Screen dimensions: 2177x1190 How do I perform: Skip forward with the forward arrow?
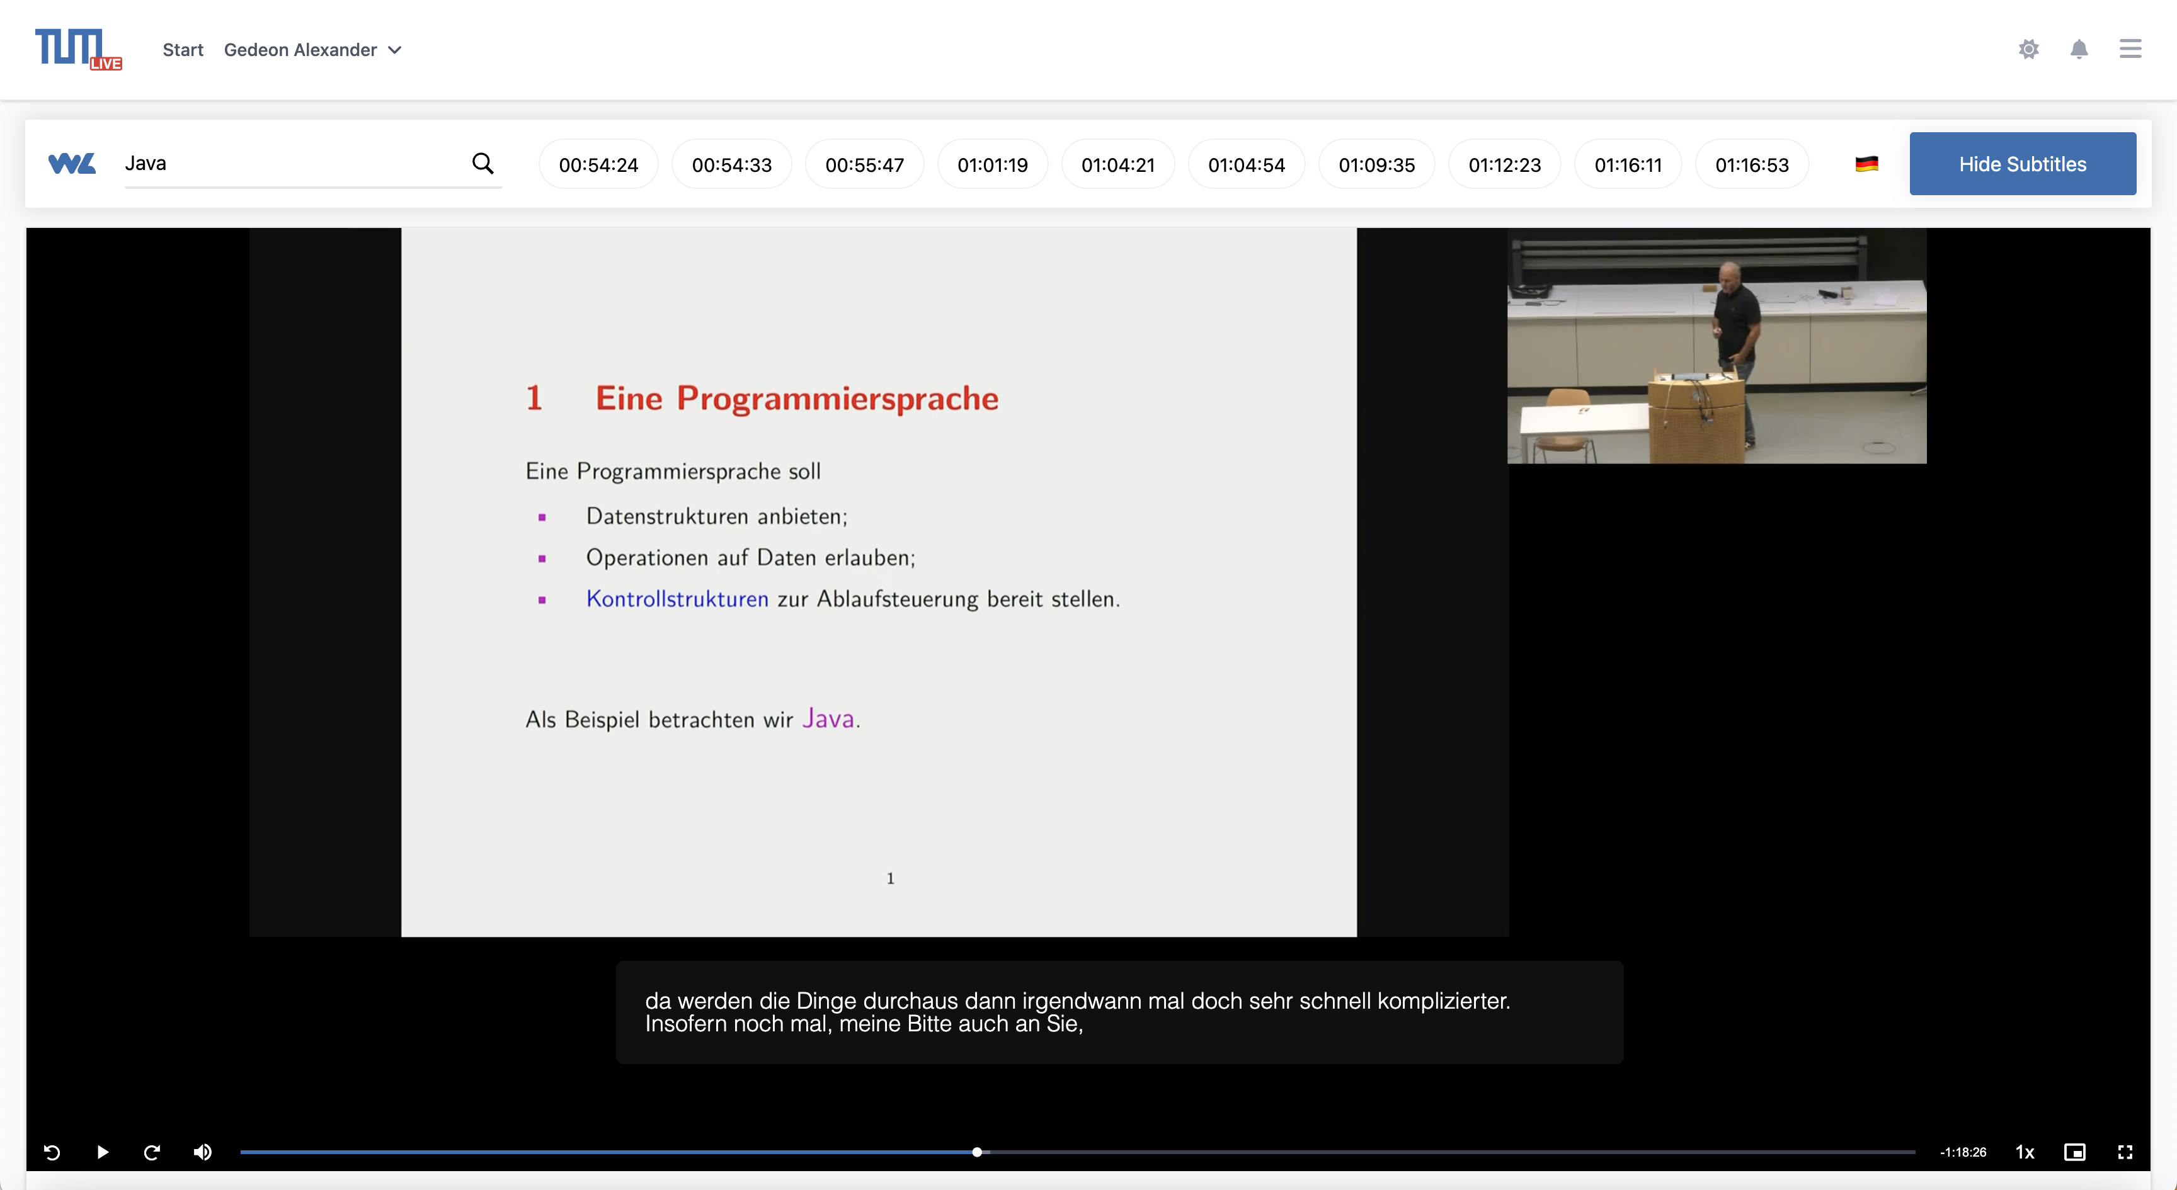(x=152, y=1152)
